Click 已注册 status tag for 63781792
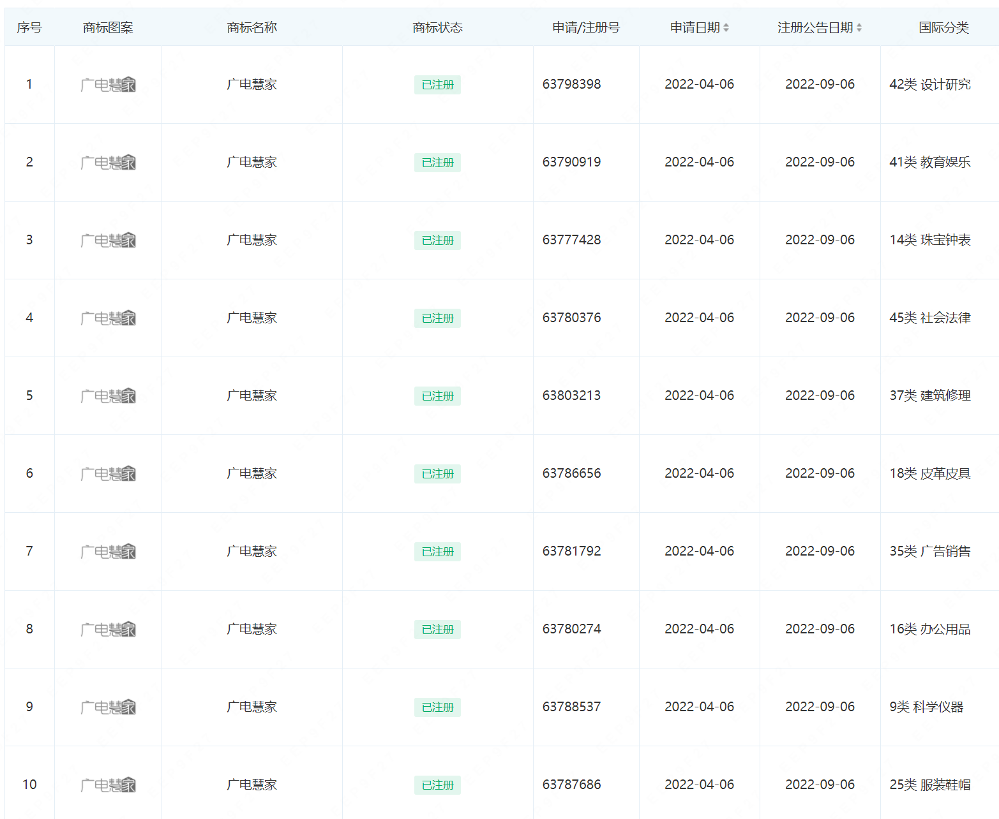The height and width of the screenshot is (819, 999). pos(437,552)
